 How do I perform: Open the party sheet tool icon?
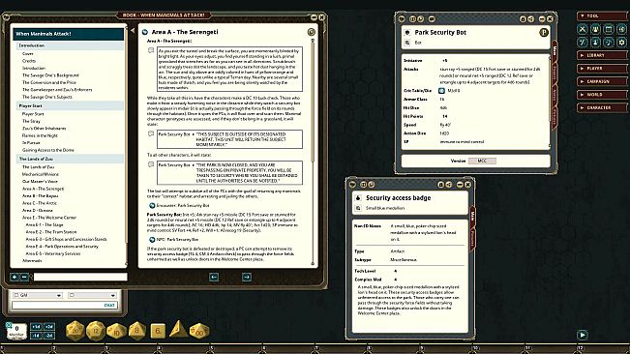click(595, 29)
